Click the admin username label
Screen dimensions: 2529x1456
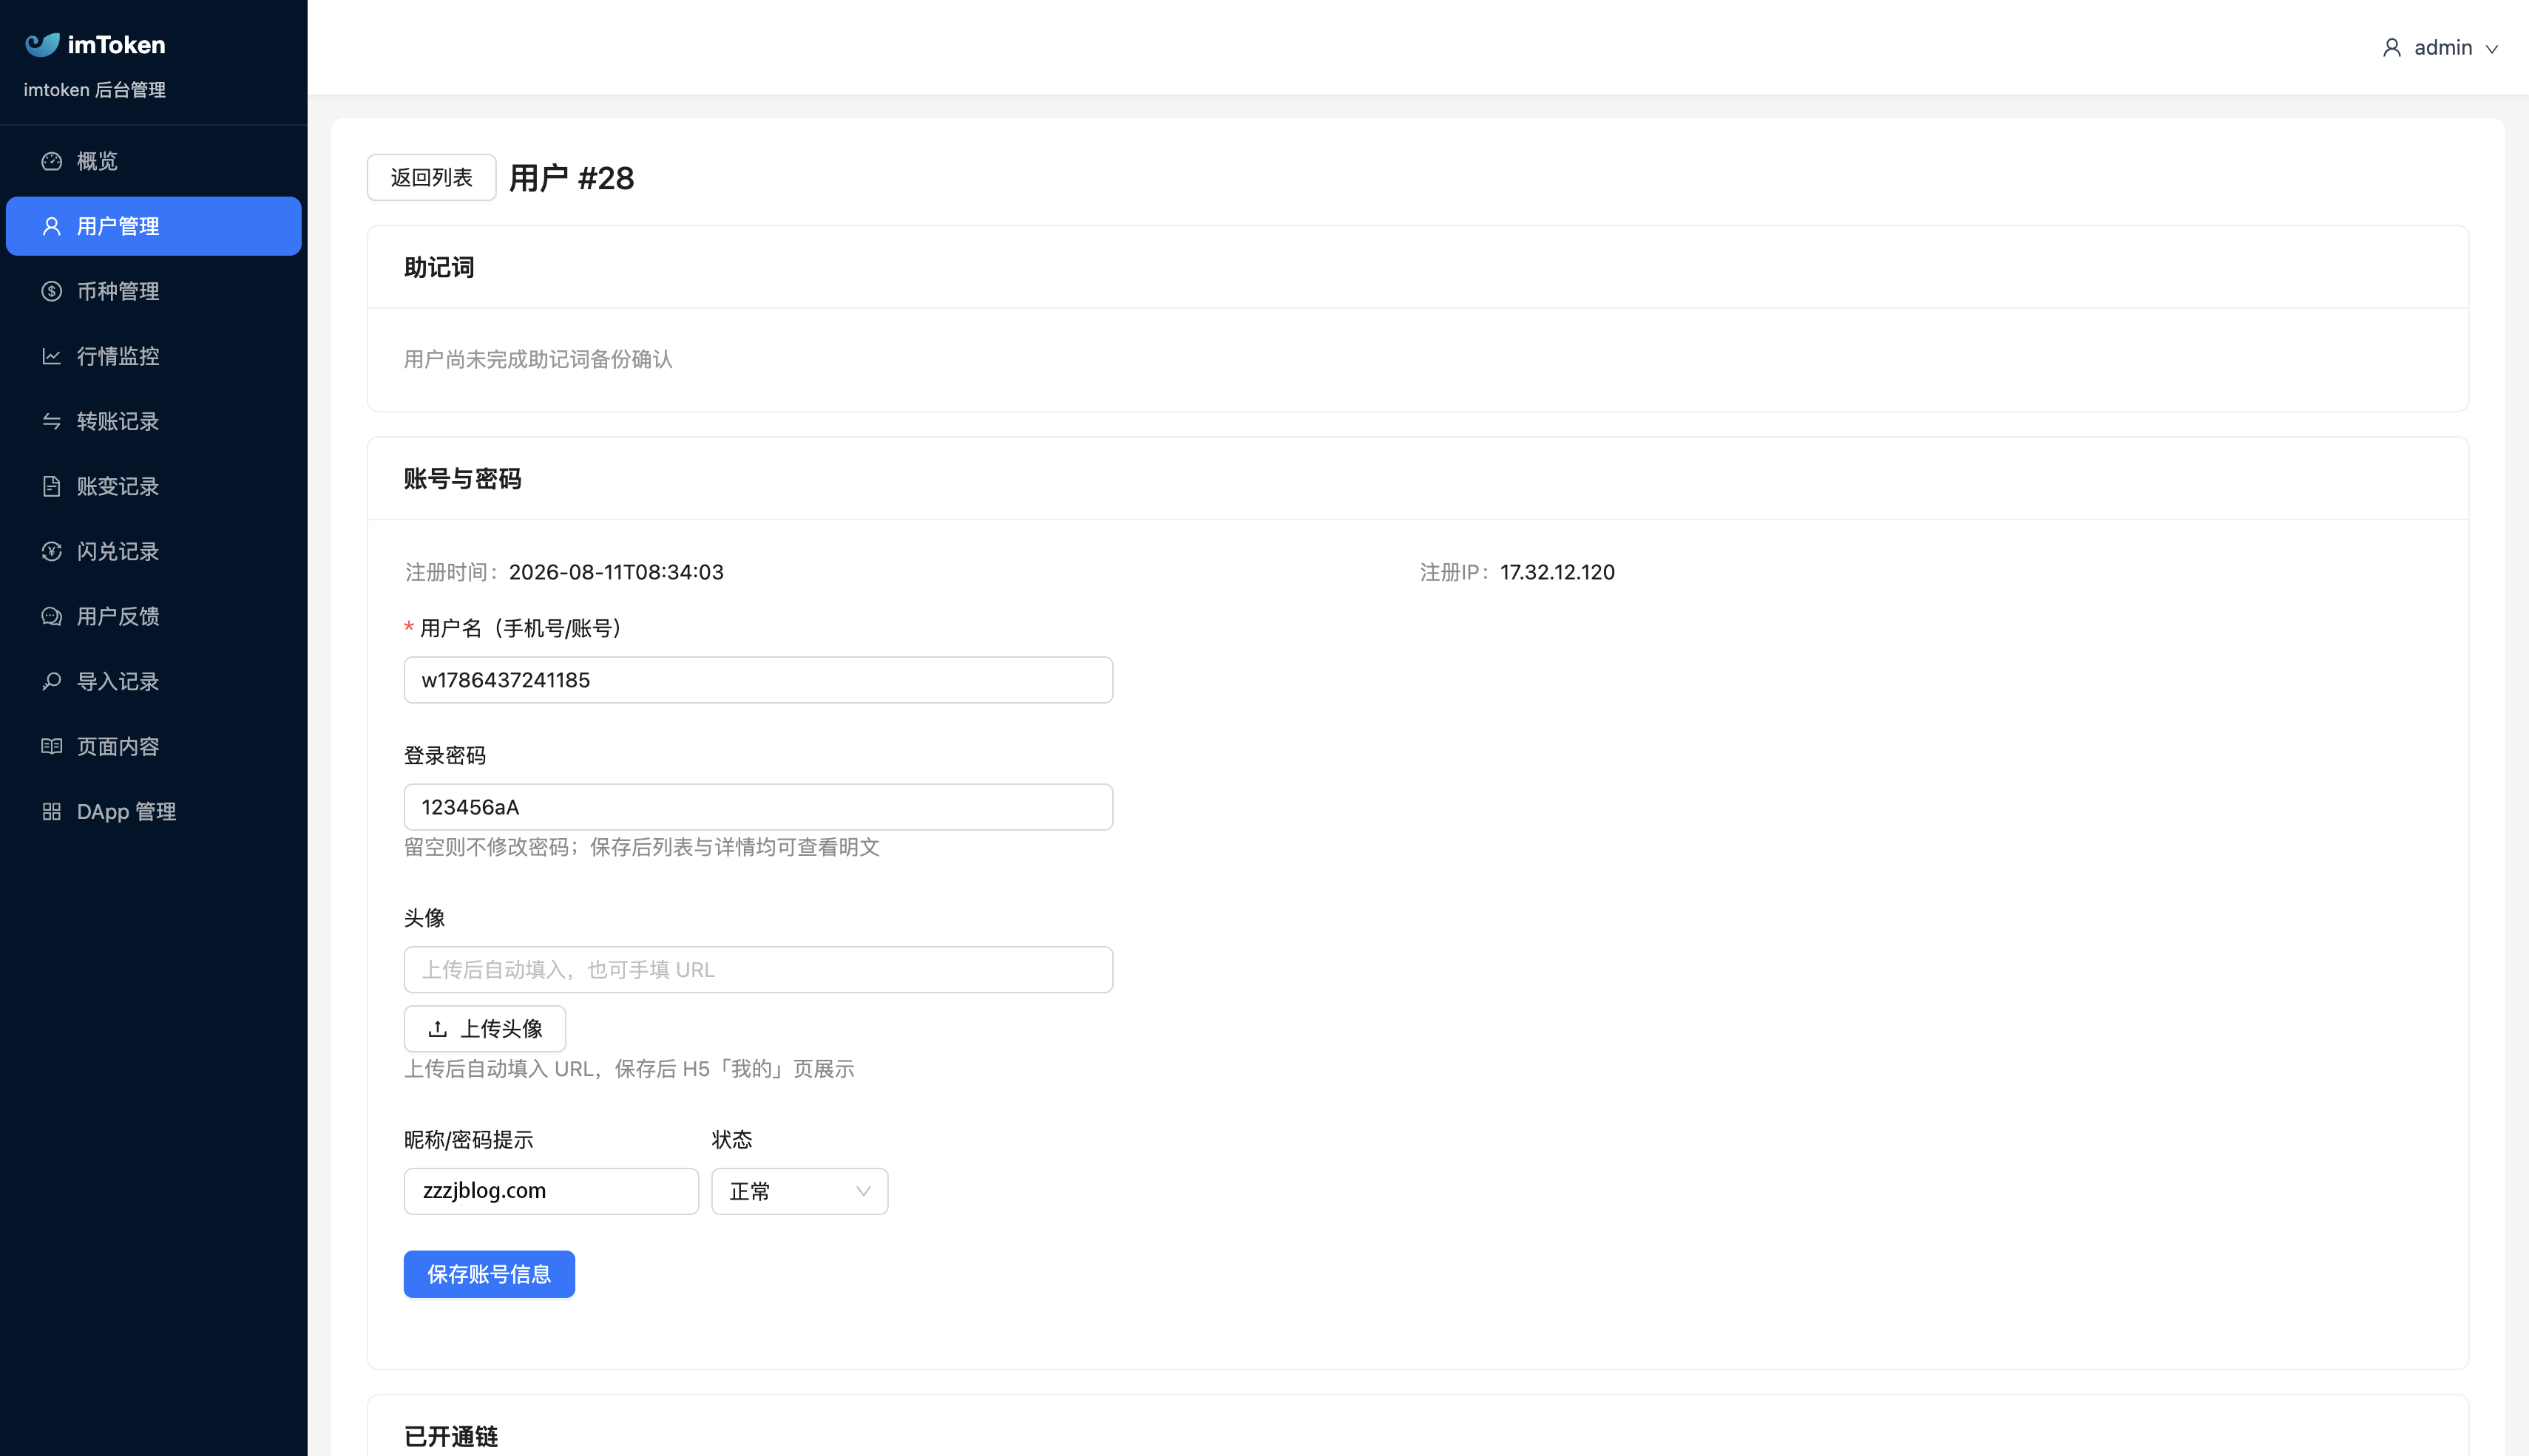[x=2443, y=48]
